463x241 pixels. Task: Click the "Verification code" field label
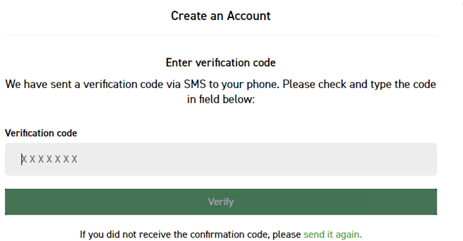[41, 133]
